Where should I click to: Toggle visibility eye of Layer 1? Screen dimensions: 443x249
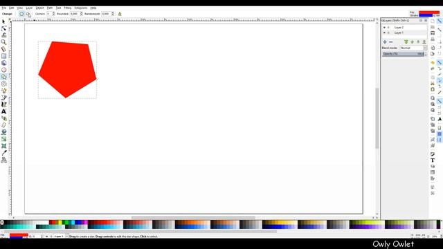pos(384,33)
